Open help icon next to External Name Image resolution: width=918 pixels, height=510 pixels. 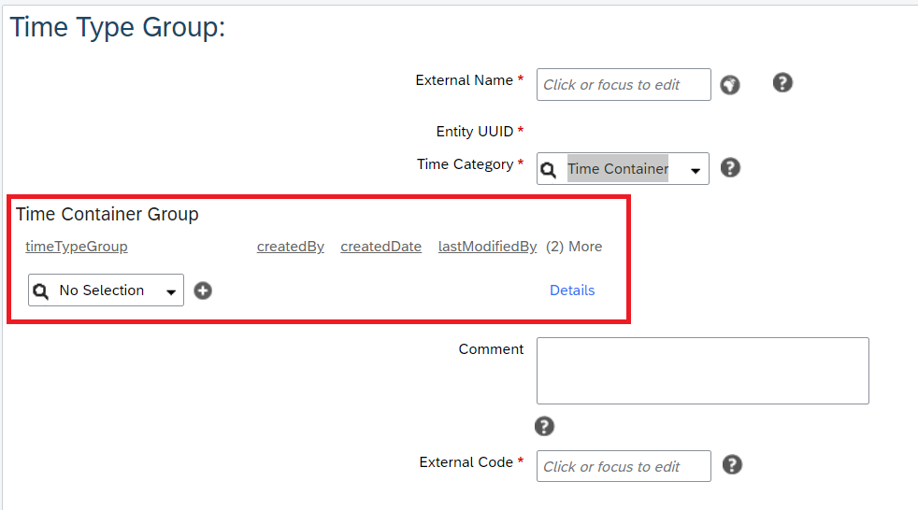[782, 82]
